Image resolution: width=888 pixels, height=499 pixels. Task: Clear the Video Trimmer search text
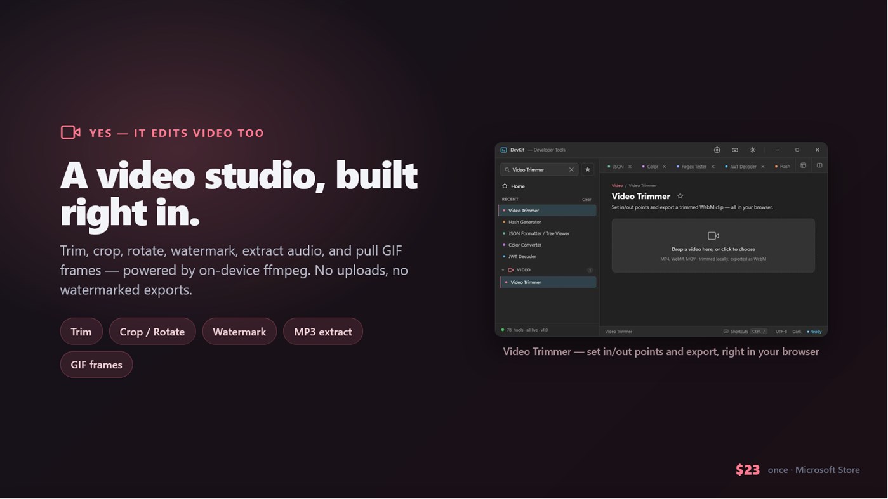point(571,170)
